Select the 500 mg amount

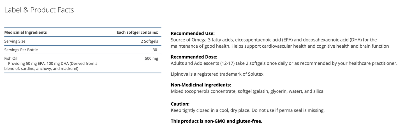point(151,59)
